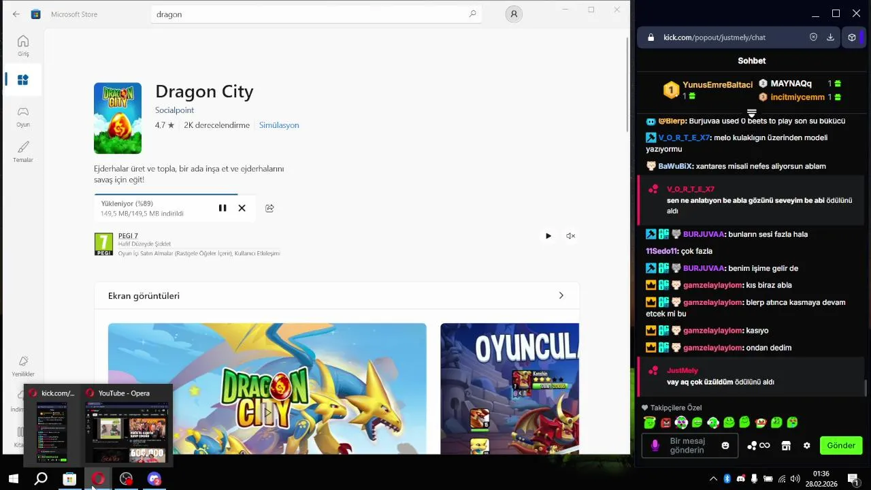Cancel the Dragon City download
Screen dimensions: 871x490
[242, 208]
